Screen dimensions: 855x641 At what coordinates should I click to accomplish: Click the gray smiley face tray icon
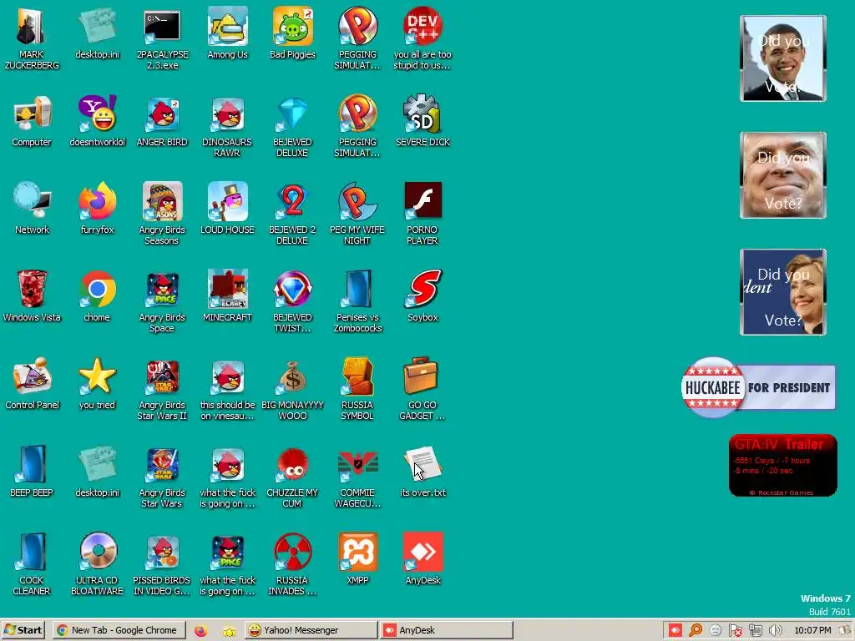click(x=716, y=631)
